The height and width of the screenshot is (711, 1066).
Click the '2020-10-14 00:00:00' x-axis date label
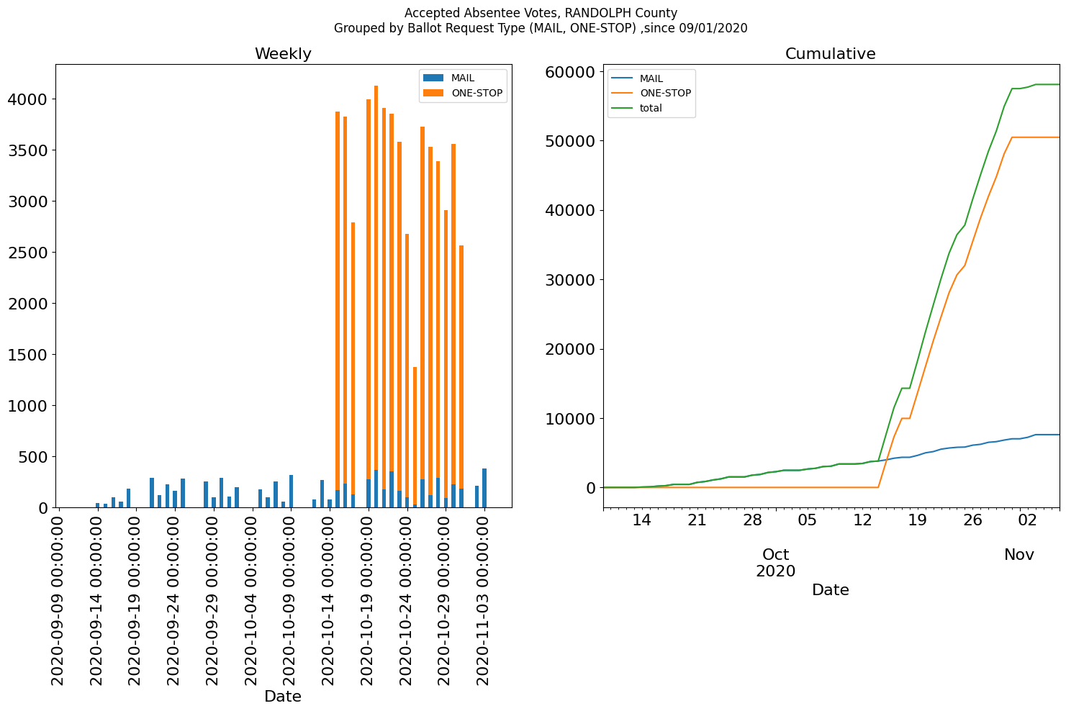[330, 599]
